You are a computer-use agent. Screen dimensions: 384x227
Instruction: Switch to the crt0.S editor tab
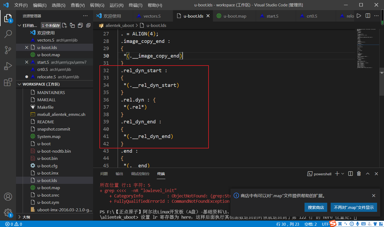316,16
